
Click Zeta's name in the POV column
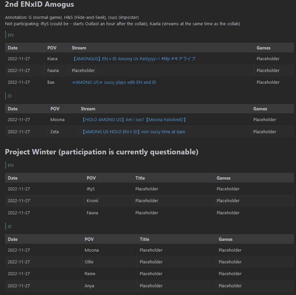pos(54,132)
